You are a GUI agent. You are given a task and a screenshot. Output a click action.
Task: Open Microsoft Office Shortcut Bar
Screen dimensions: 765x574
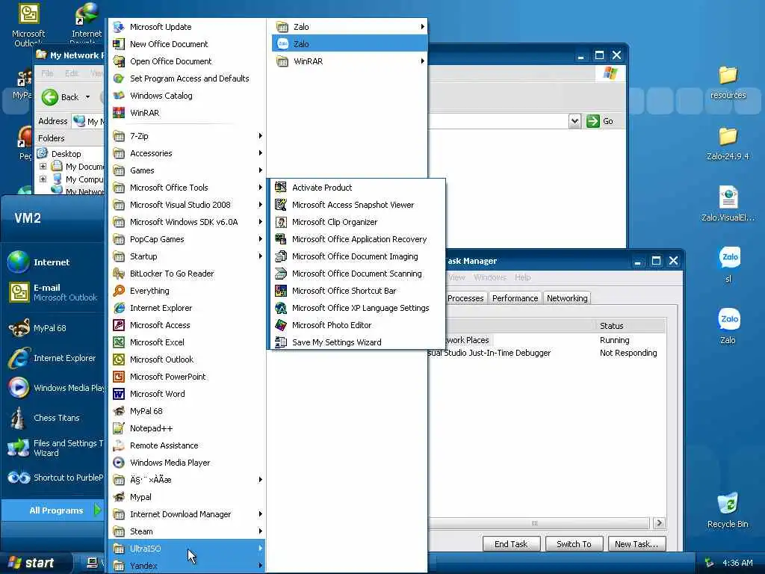(356, 291)
